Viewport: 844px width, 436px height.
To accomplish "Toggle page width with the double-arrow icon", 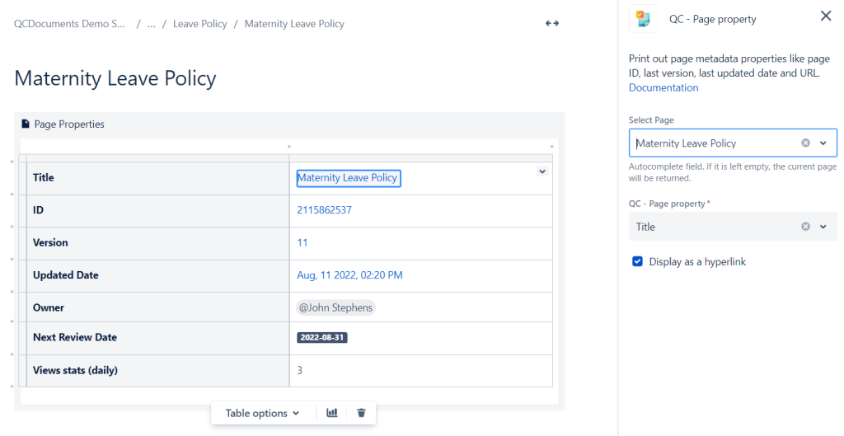I will coord(551,24).
